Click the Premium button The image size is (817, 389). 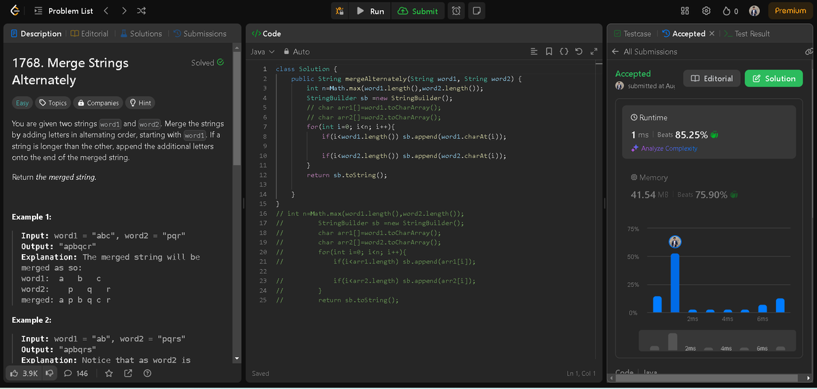coord(790,11)
